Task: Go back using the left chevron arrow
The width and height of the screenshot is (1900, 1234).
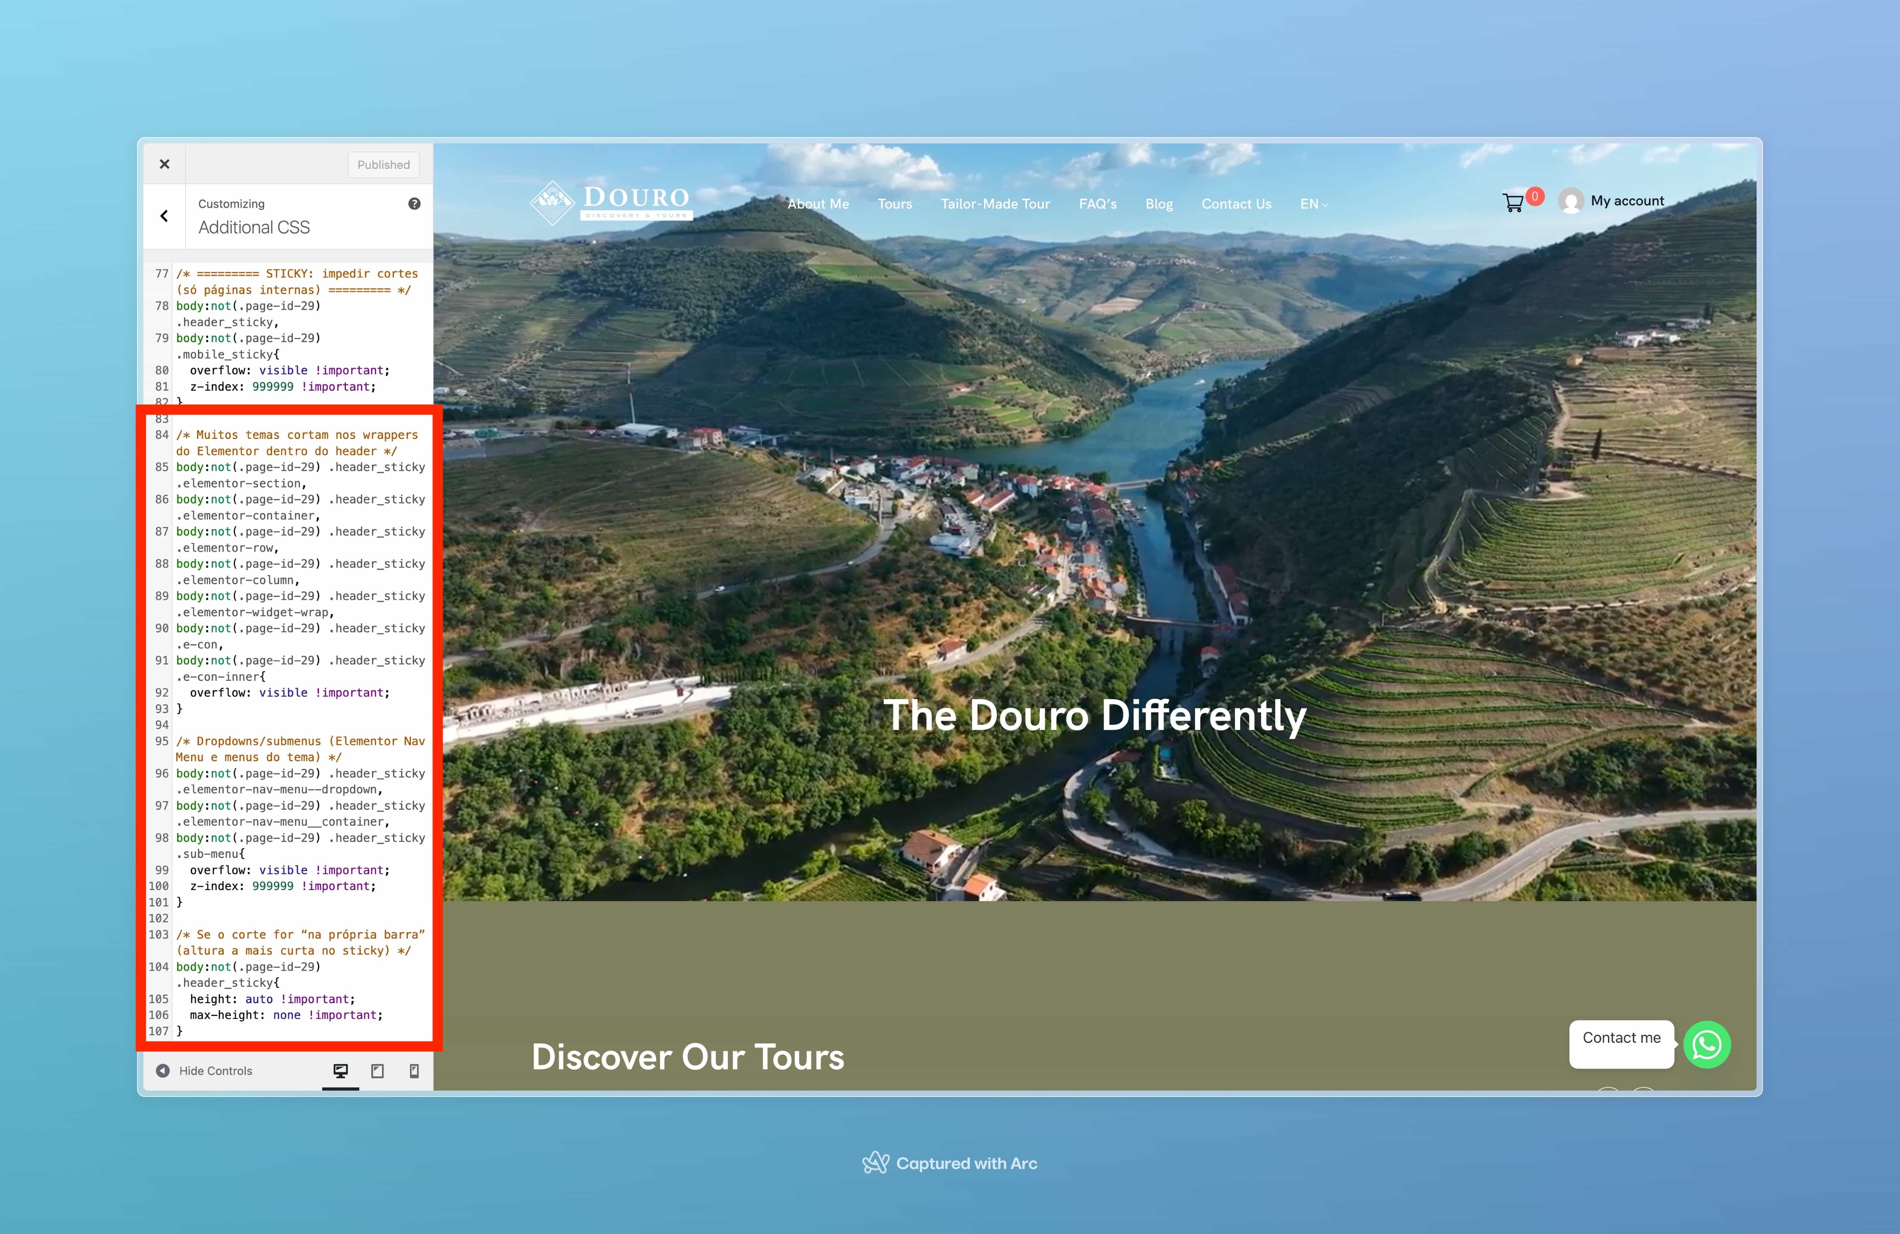Action: [164, 216]
